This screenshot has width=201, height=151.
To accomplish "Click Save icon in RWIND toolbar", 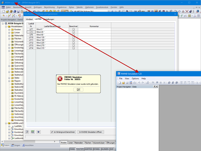I will (127, 83).
